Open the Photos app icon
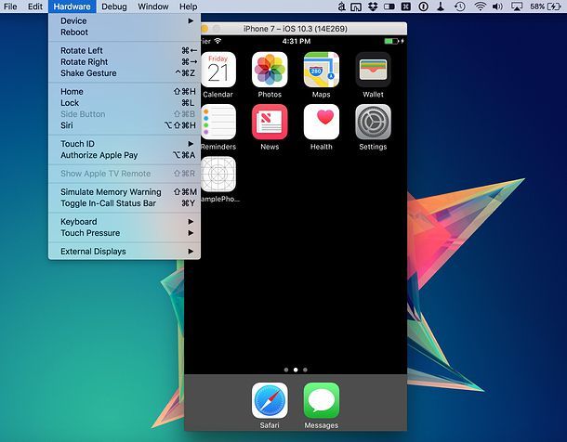Viewport: 567px width, 442px height. tap(270, 70)
